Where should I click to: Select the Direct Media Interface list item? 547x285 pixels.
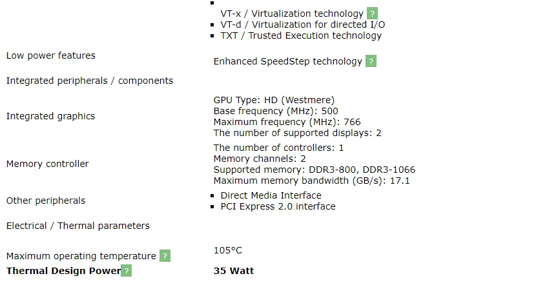point(271,195)
